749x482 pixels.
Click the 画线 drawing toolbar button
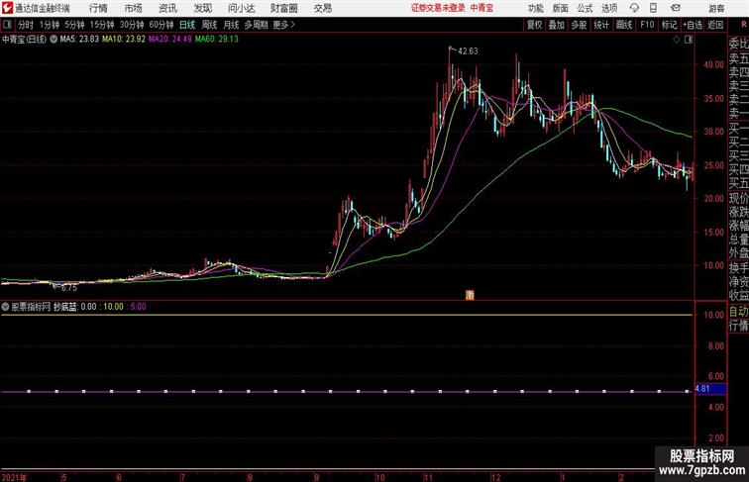click(624, 25)
